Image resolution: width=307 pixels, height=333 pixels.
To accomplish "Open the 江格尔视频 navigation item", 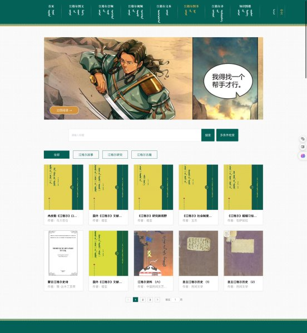I will point(136,12).
